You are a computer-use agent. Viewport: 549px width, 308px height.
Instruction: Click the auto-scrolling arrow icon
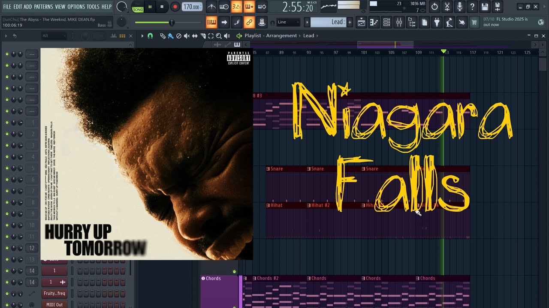pyautogui.click(x=224, y=22)
